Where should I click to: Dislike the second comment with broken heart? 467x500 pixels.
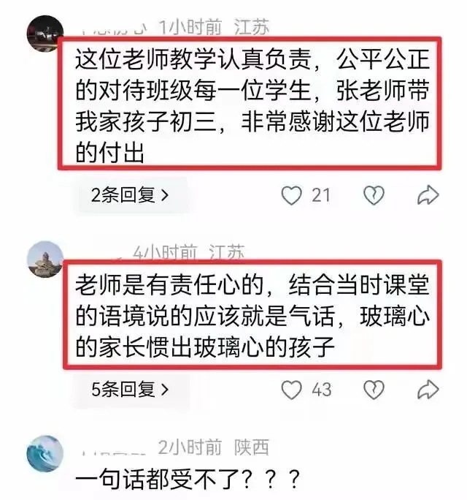(x=374, y=390)
